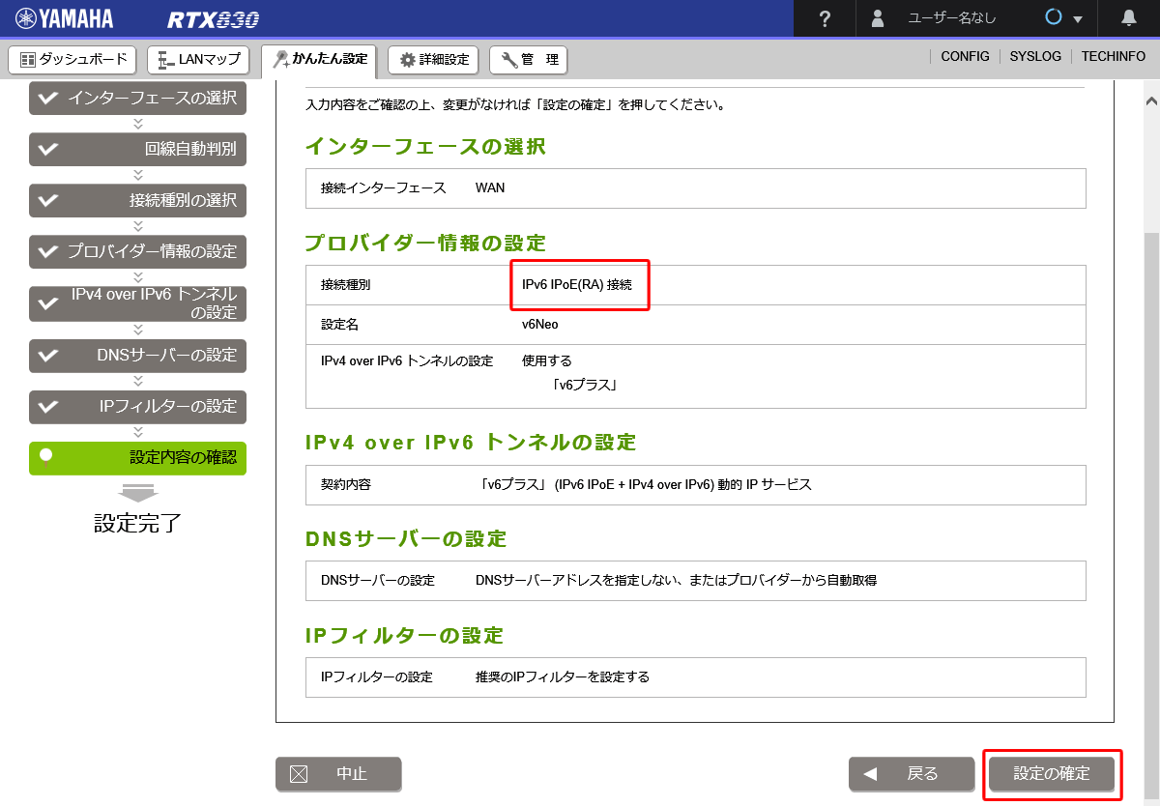
Task: Go to step インターフェースの選択
Action: point(137,98)
